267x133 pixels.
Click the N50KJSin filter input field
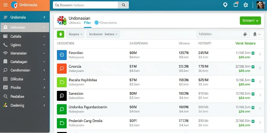coord(223,34)
